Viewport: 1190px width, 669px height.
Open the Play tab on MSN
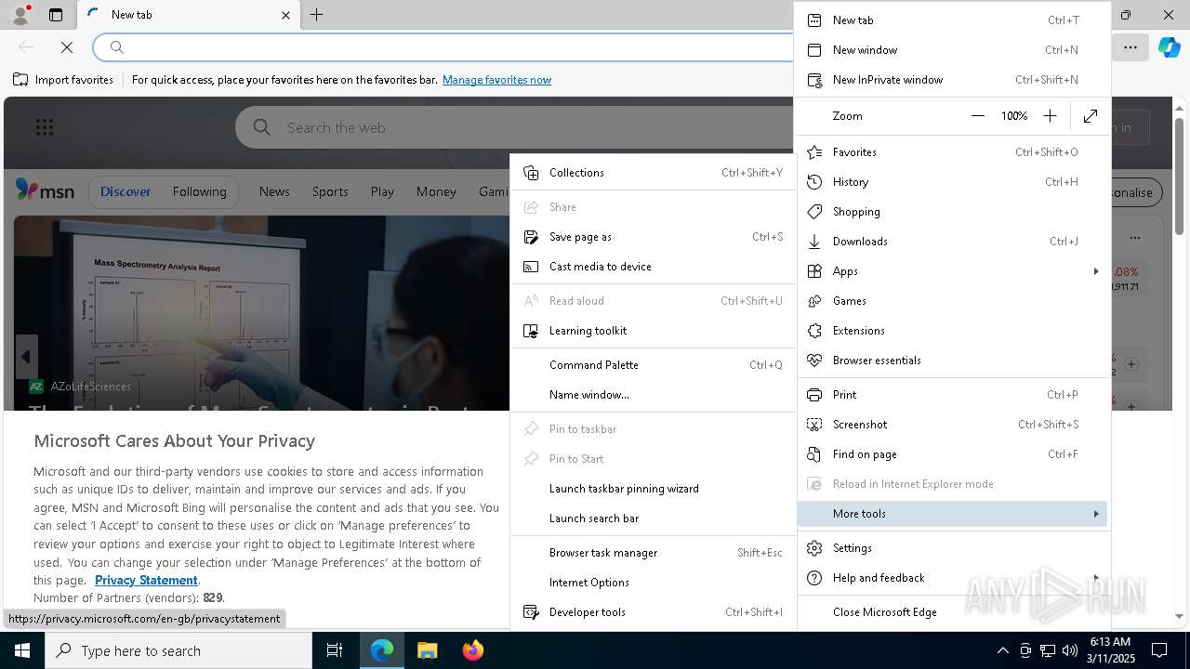tap(382, 191)
